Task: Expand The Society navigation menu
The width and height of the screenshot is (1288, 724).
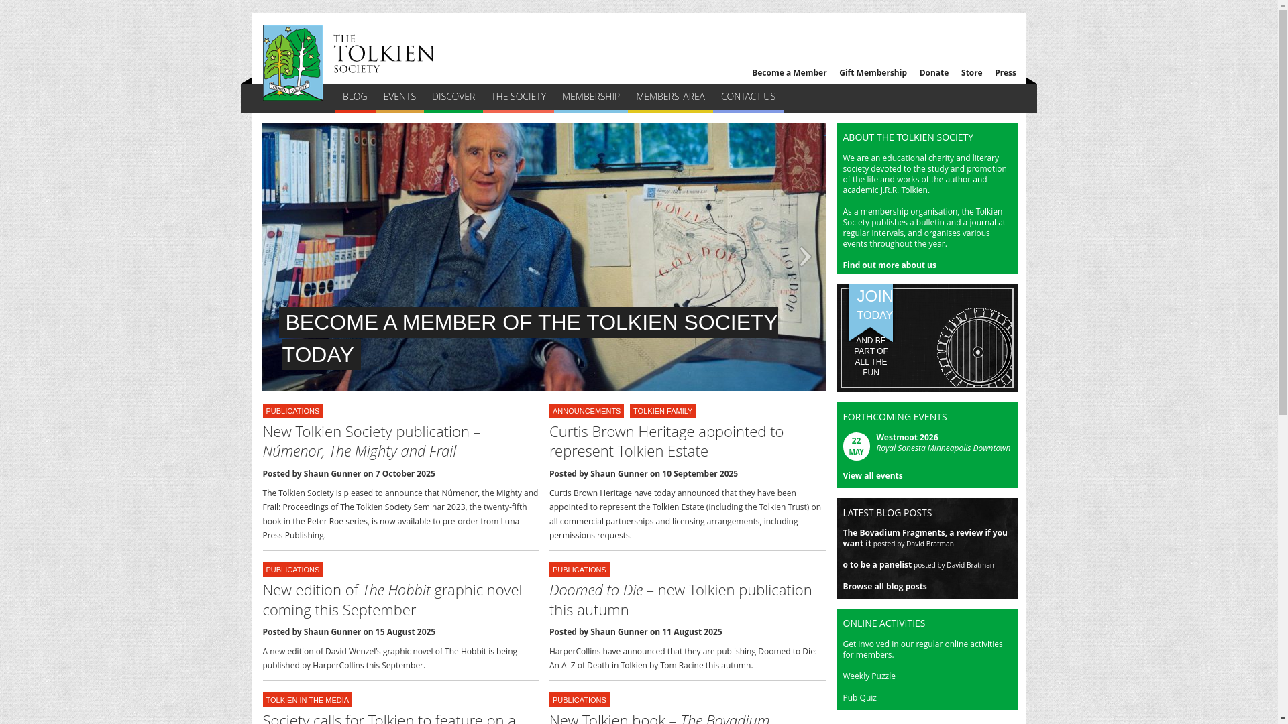Action: (518, 97)
